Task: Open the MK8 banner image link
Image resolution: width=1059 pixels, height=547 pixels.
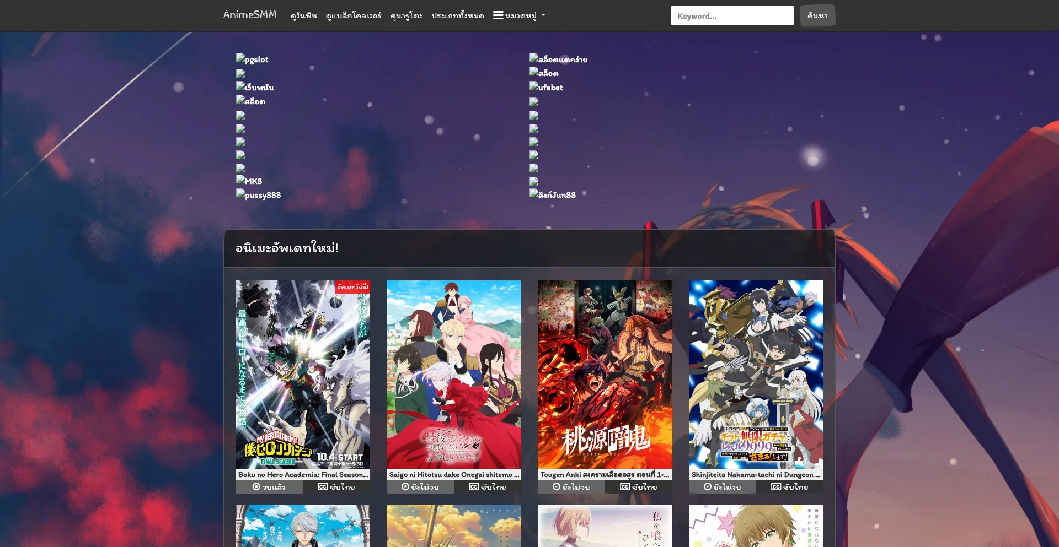Action: tap(249, 181)
